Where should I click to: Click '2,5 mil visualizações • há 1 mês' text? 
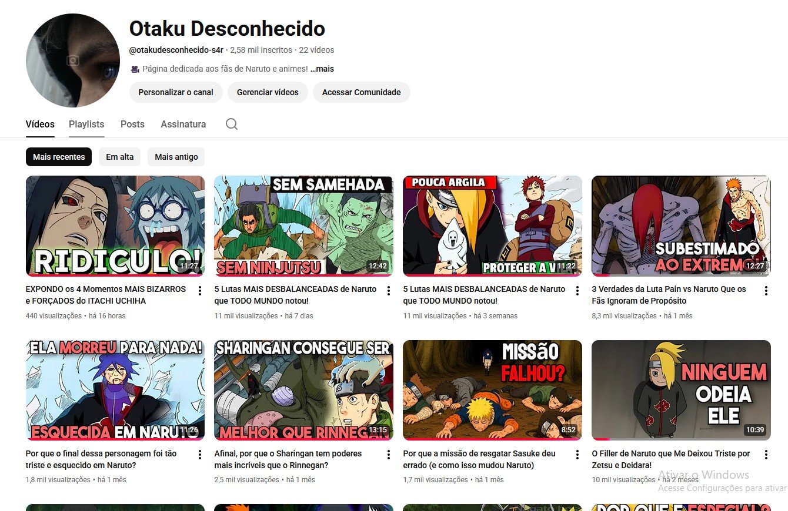(x=265, y=480)
